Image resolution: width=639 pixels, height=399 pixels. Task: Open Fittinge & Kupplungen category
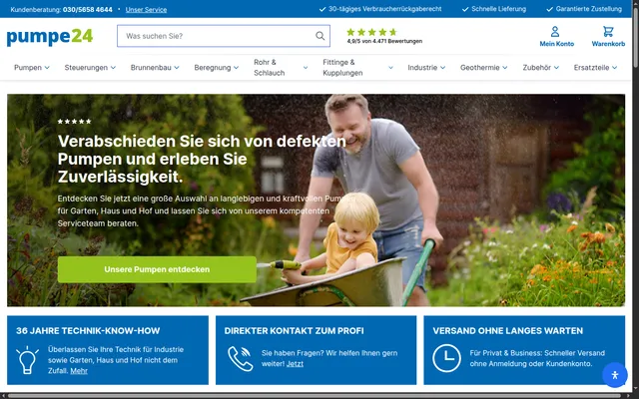[342, 68]
